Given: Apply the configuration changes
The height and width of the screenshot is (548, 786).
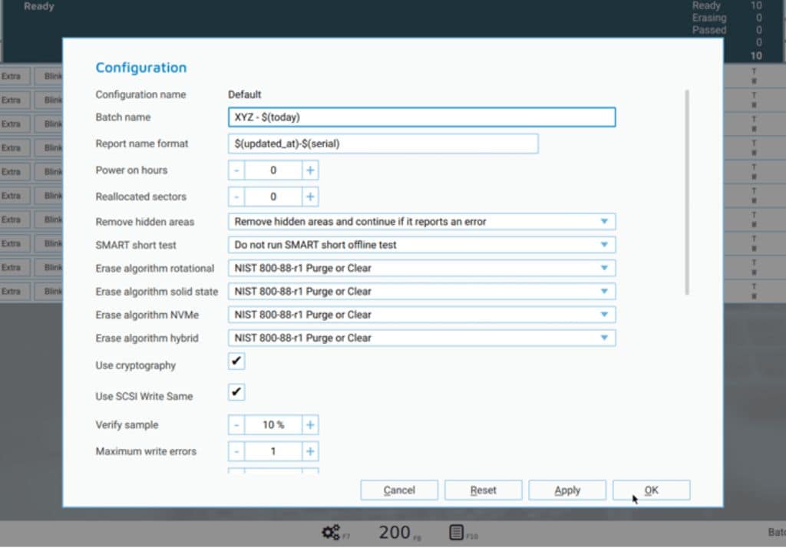Looking at the screenshot, I should (x=567, y=490).
